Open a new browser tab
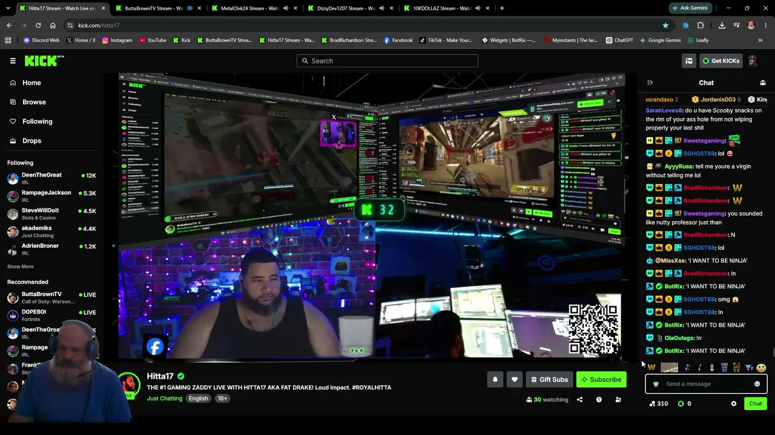 [502, 8]
